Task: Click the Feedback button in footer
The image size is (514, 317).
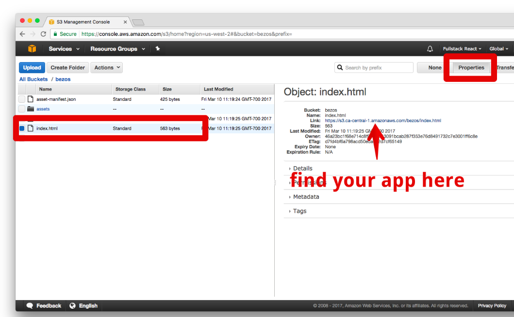Action: (44, 305)
